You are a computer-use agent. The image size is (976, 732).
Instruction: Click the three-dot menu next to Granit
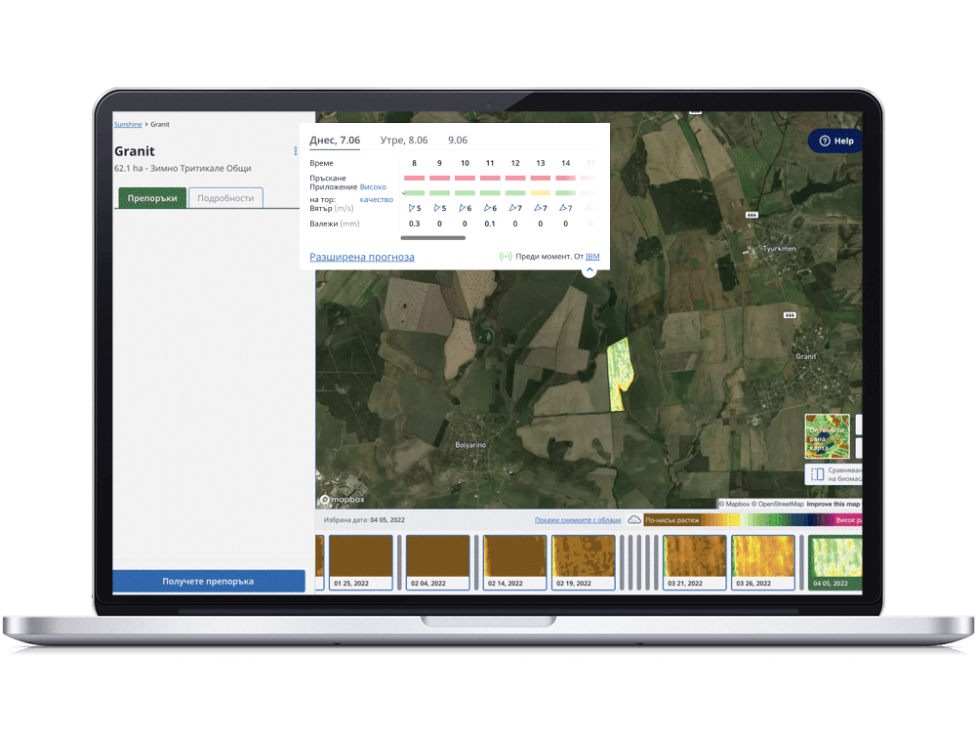point(296,151)
